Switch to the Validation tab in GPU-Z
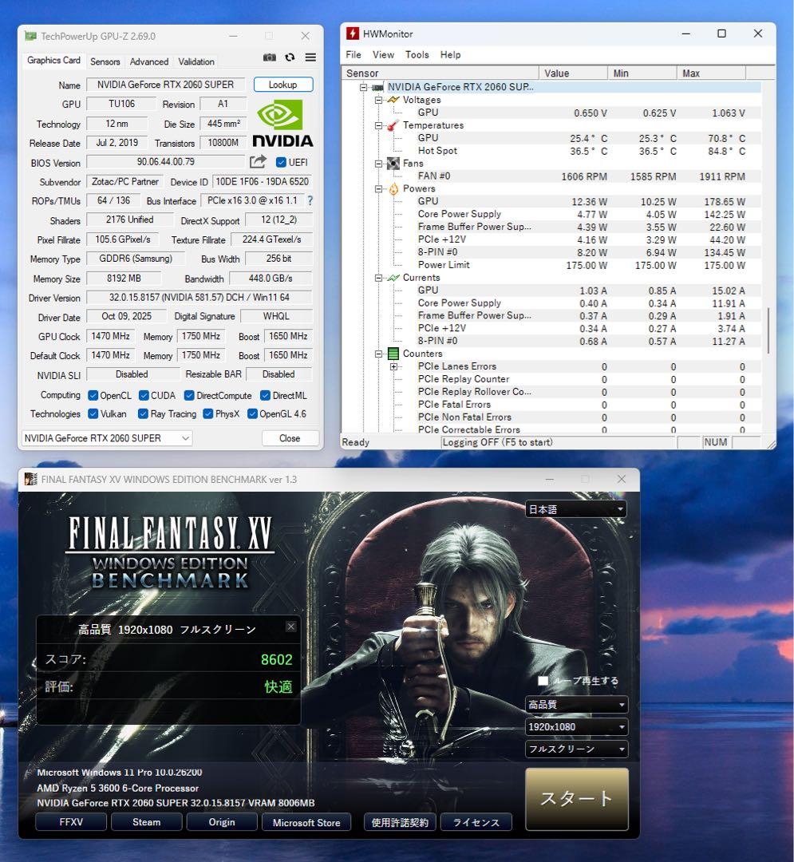Image resolution: width=794 pixels, height=862 pixels. pyautogui.click(x=196, y=61)
